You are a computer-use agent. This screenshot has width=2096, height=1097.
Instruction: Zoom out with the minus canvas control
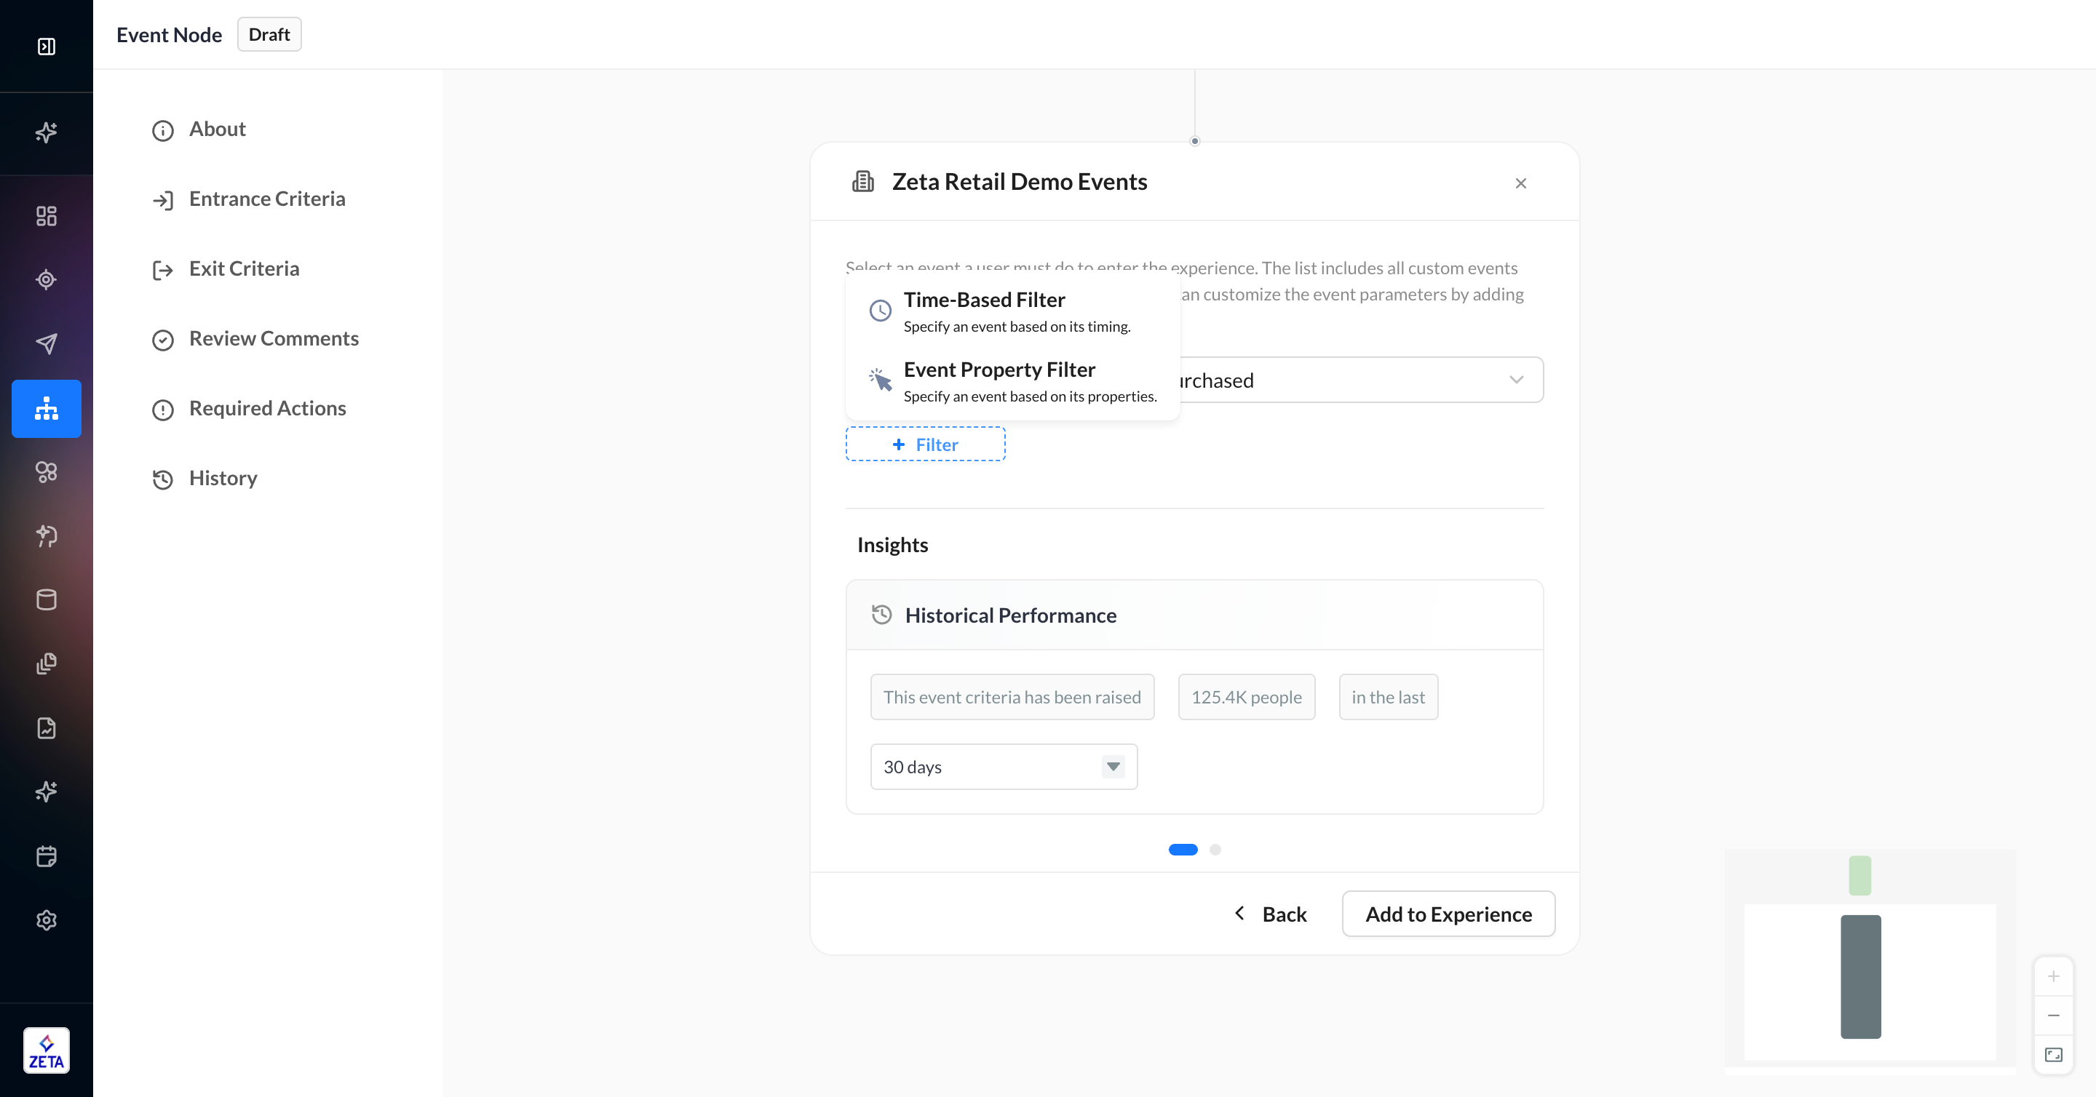(x=2054, y=1016)
